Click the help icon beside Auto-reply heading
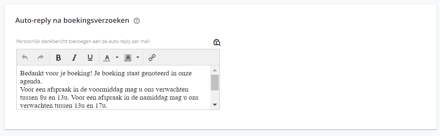This screenshot has width=440, height=136. [137, 21]
